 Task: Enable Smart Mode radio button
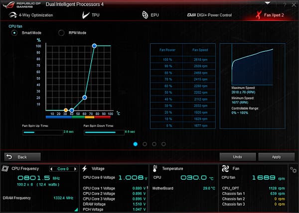pos(14,33)
